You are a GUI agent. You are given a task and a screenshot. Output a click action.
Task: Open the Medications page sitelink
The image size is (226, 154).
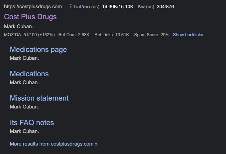click(38, 50)
